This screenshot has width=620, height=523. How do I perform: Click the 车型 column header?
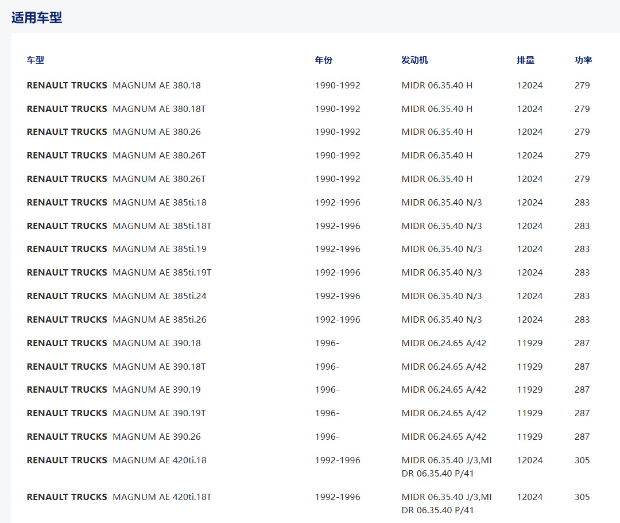pos(35,60)
